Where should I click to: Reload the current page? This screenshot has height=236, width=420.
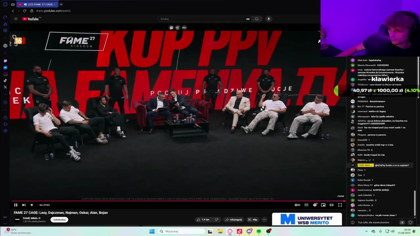click(24, 11)
